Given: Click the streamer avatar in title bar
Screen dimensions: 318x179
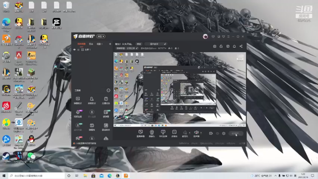Looking at the screenshot, I should click(x=205, y=37).
